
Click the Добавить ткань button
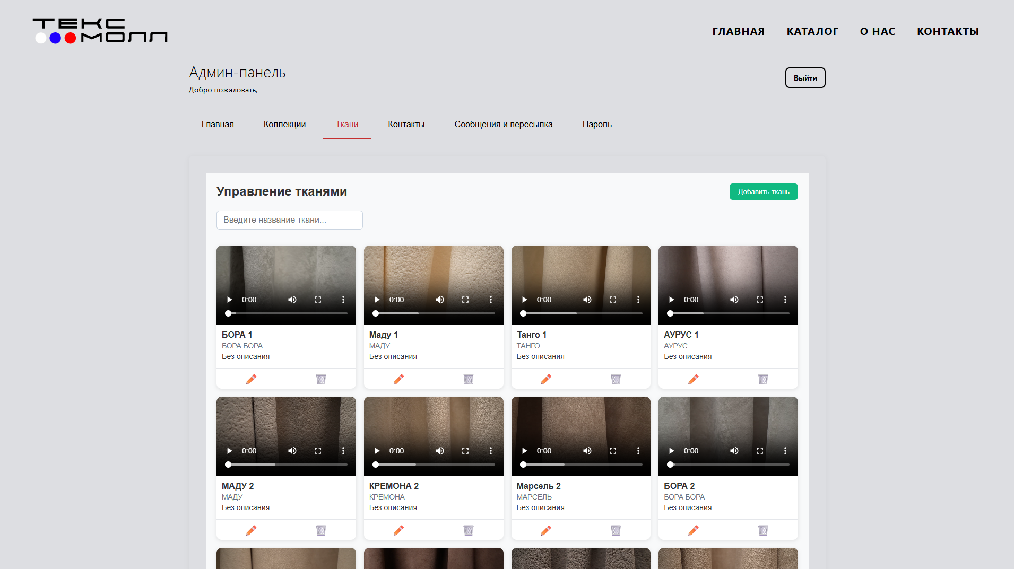pos(764,192)
